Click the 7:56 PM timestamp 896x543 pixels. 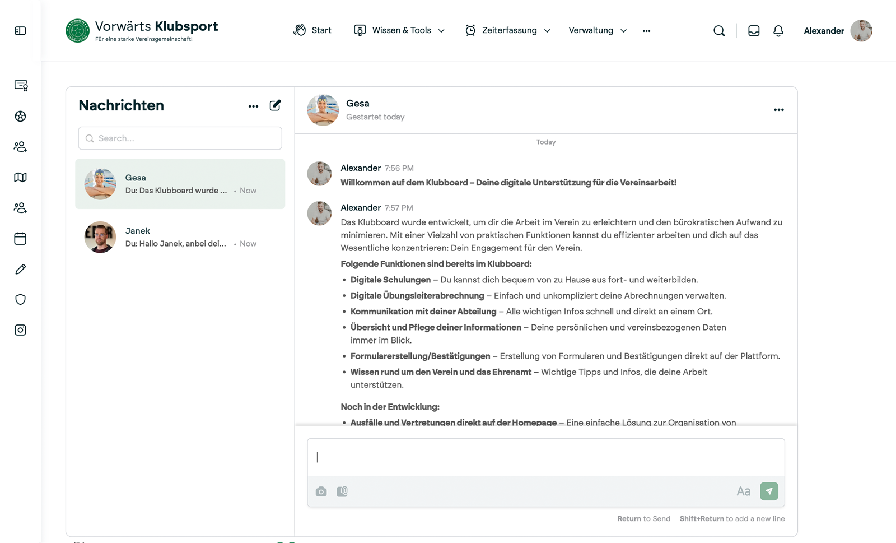coord(399,168)
